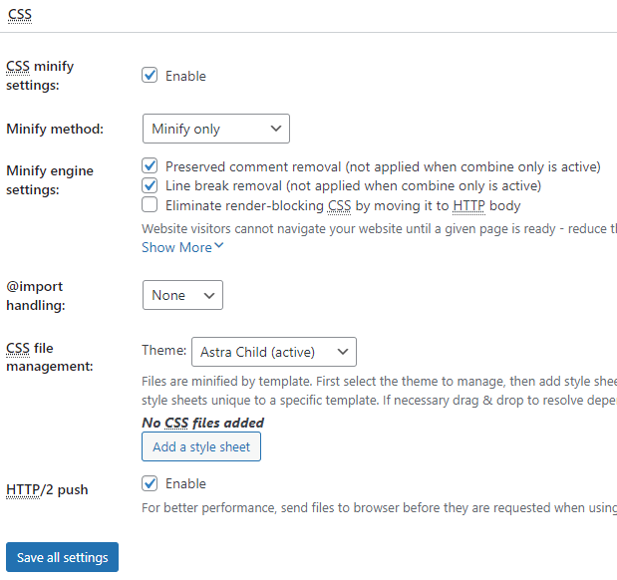The height and width of the screenshot is (580, 617).
Task: Click the @import handling label
Action: click(36, 295)
